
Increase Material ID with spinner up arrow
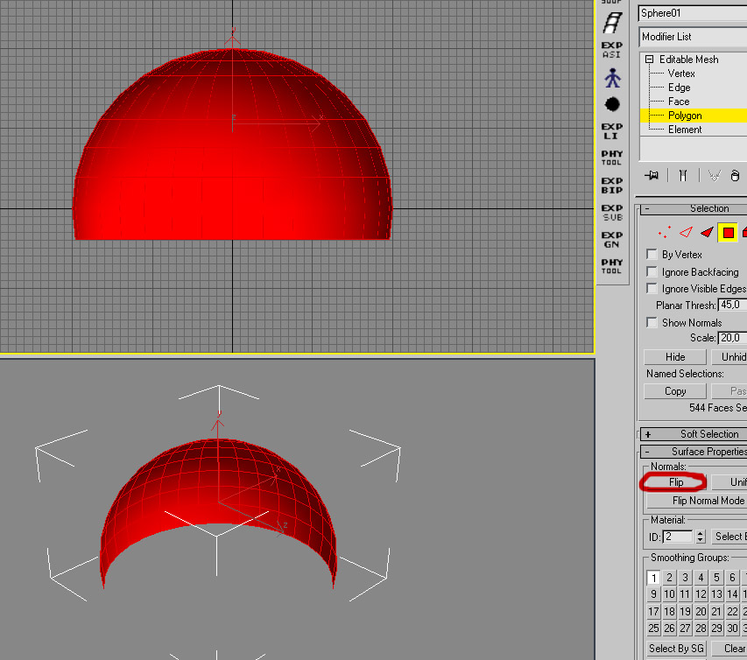tap(701, 533)
